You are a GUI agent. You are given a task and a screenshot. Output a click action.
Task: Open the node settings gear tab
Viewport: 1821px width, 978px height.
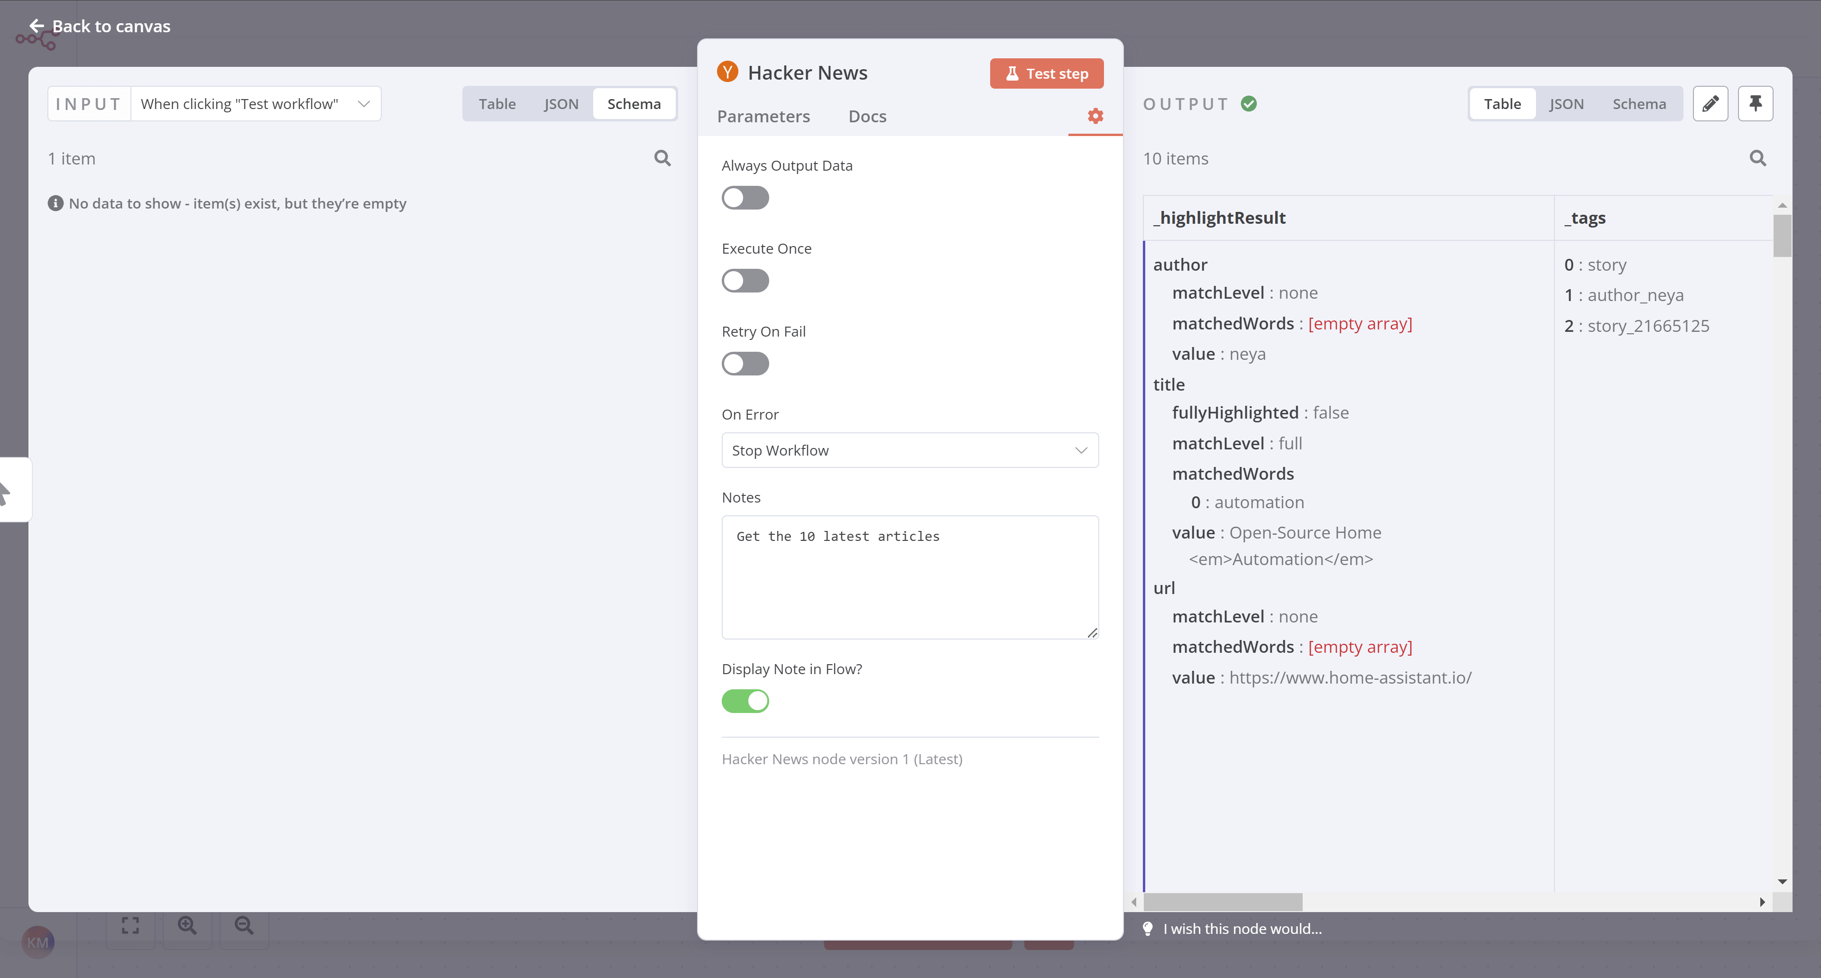pyautogui.click(x=1095, y=116)
